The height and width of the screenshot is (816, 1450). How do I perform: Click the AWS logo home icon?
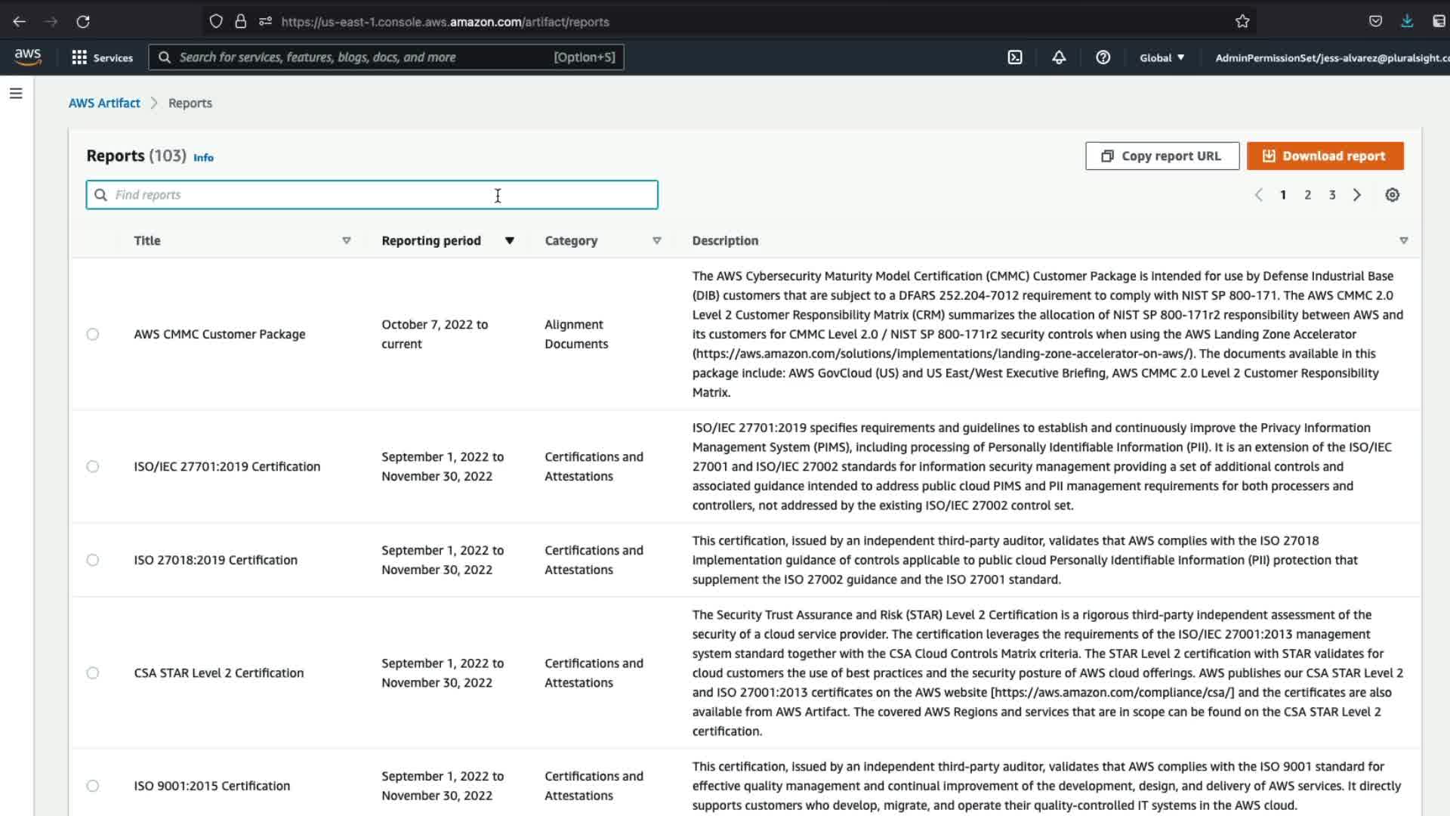coord(28,57)
